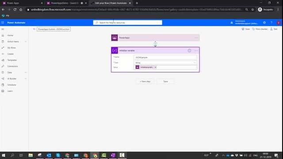The width and height of the screenshot is (283, 159).
Task: Open the Type dropdown
Action: (x=165, y=63)
